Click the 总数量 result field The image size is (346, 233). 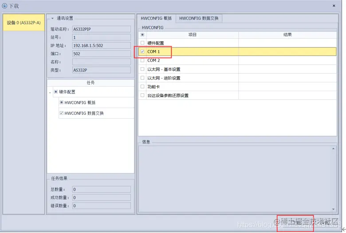pos(102,189)
